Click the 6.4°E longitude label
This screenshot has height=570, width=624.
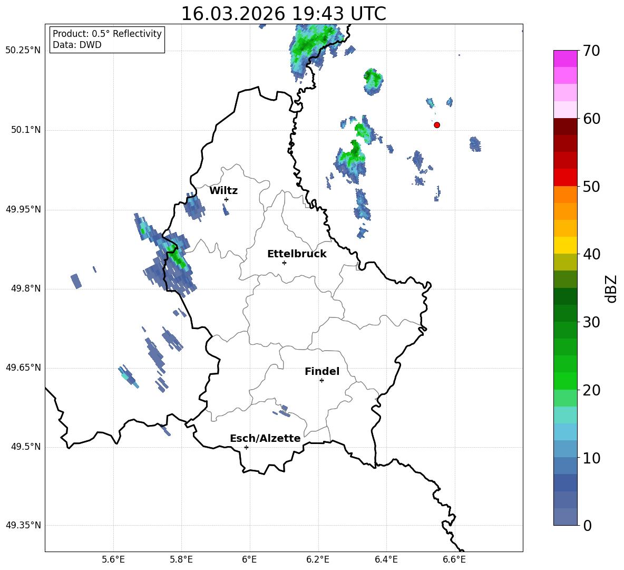click(x=386, y=559)
